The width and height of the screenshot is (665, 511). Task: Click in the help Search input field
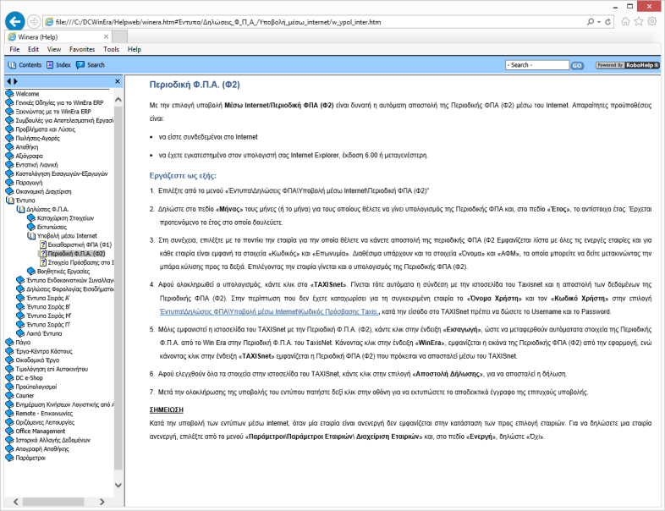(x=537, y=65)
